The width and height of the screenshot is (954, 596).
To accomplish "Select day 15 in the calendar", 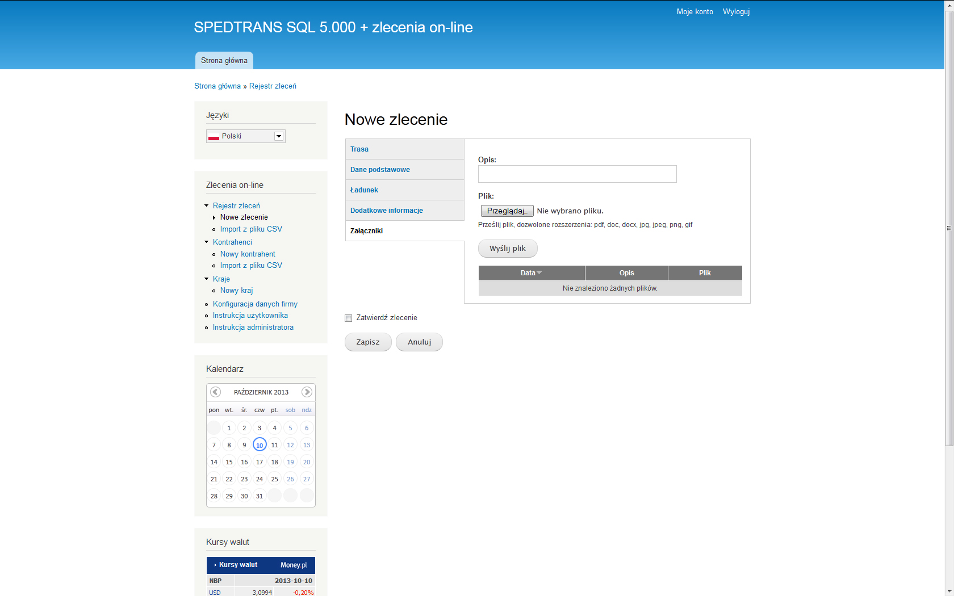I will coord(229,462).
